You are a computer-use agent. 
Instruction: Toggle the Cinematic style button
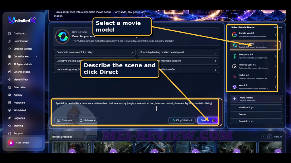pyautogui.click(x=65, y=120)
